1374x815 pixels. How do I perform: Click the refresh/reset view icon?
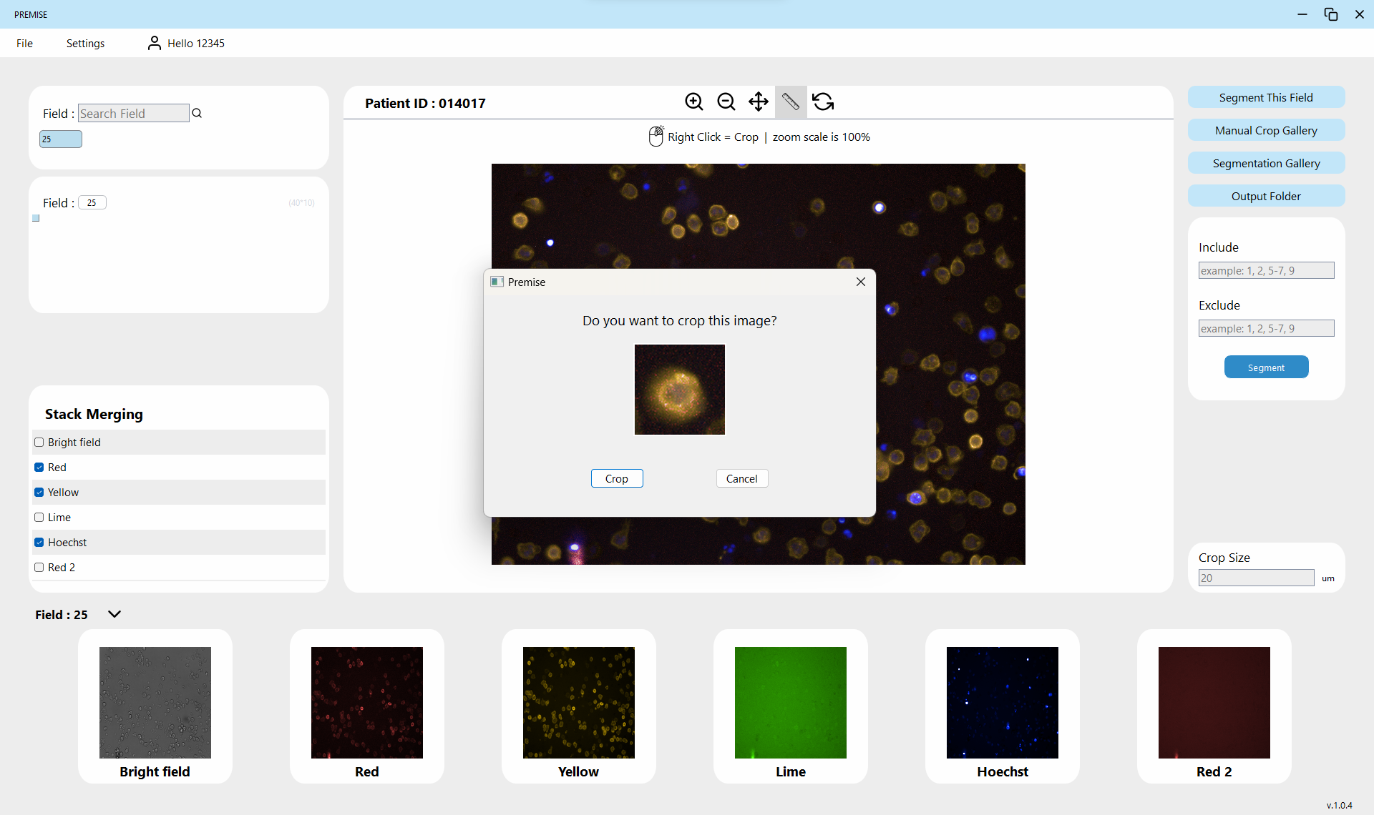point(823,102)
